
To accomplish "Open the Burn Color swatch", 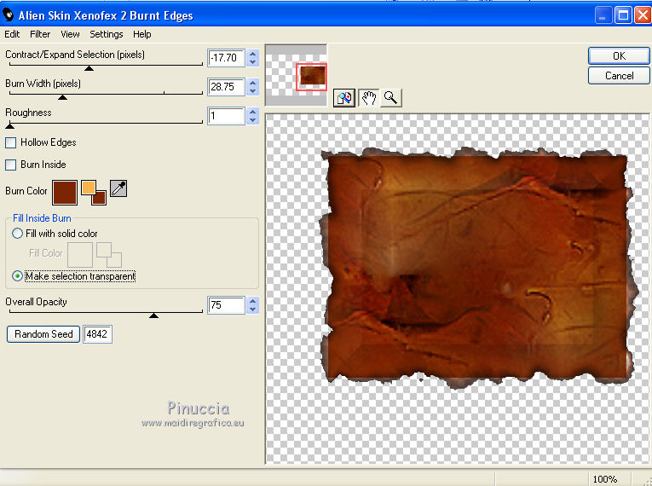I will coord(64,191).
